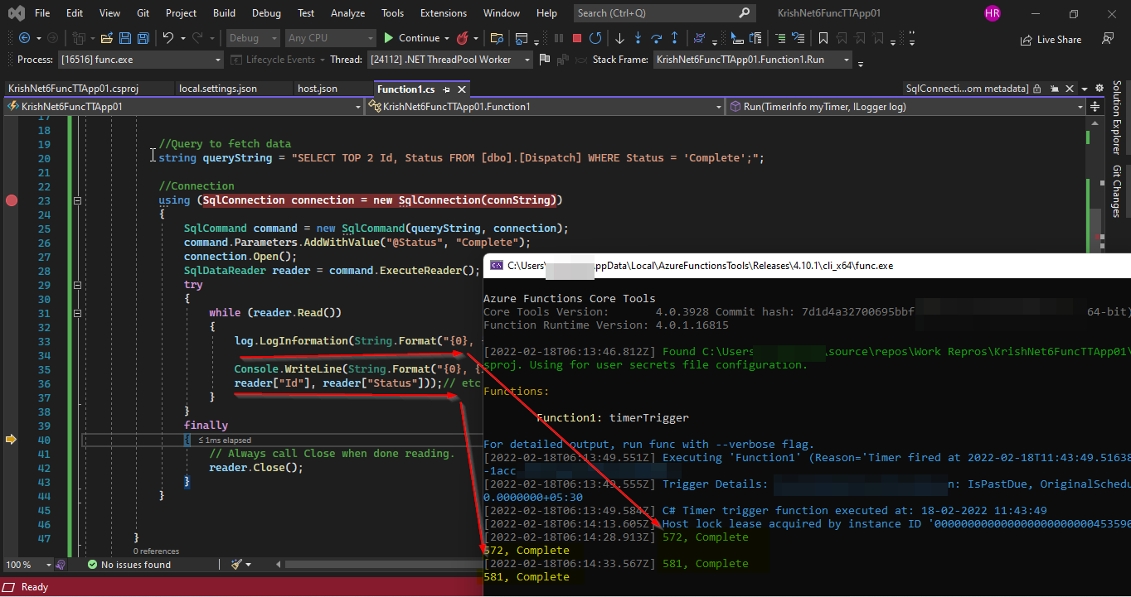The height and width of the screenshot is (597, 1131).
Task: Collapse the try block at line 29
Action: point(77,285)
